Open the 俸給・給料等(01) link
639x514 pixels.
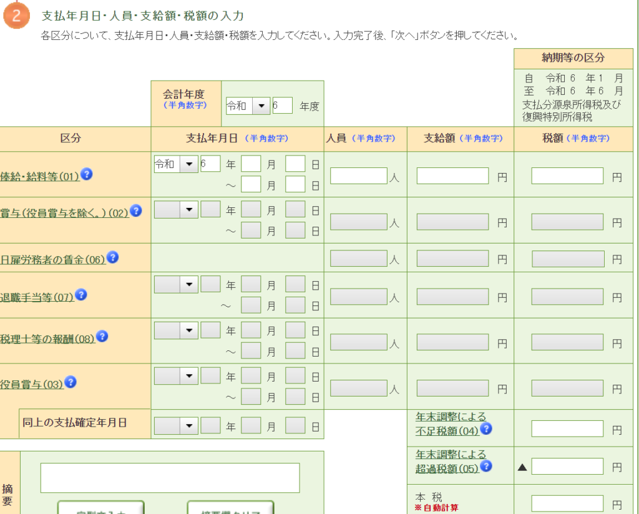(x=40, y=177)
